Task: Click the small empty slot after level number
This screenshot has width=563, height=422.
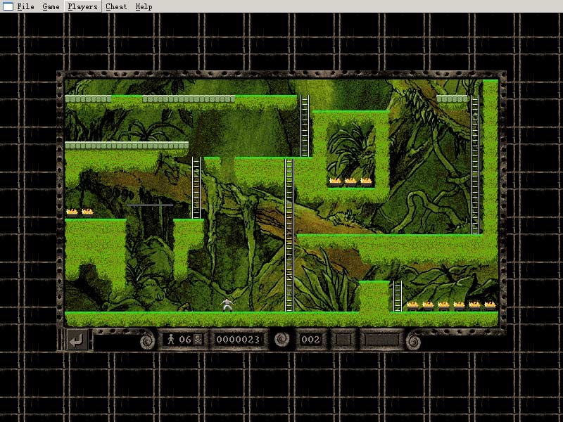Action: pos(343,340)
